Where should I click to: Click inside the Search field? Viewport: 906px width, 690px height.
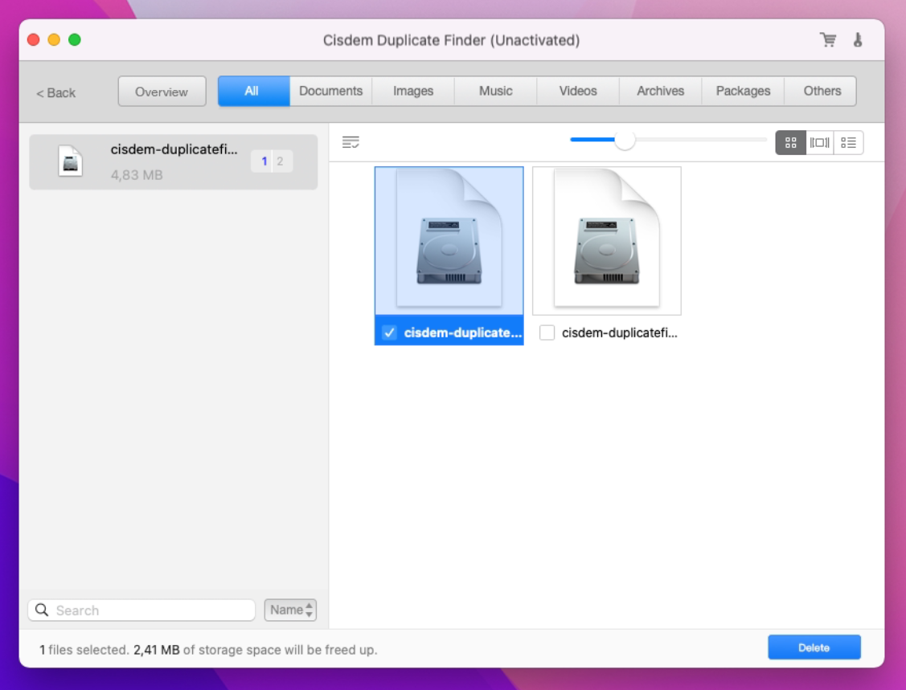point(141,610)
